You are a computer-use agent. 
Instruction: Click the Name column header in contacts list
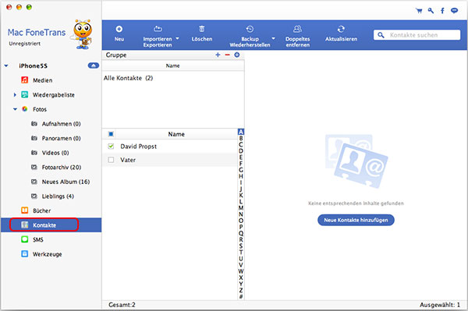tap(176, 134)
